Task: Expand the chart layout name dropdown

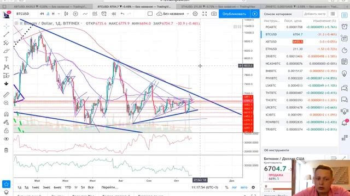Action: (188, 14)
